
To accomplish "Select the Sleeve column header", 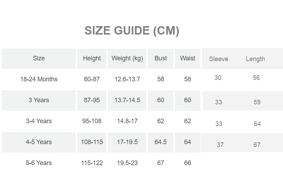I will point(219,59).
